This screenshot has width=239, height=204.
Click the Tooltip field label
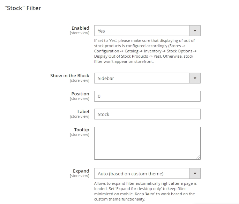click(82, 130)
